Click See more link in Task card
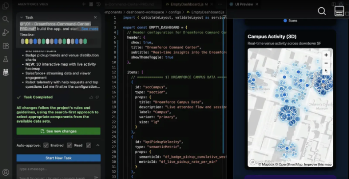This screenshot has width=349, height=179. (x=90, y=29)
